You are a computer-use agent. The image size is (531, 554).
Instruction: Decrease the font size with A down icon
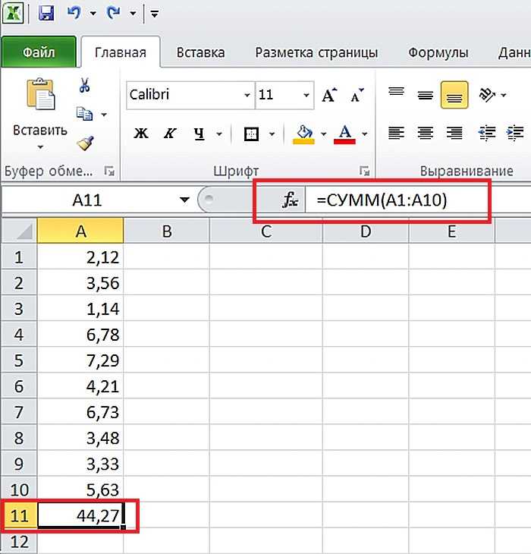pos(357,95)
